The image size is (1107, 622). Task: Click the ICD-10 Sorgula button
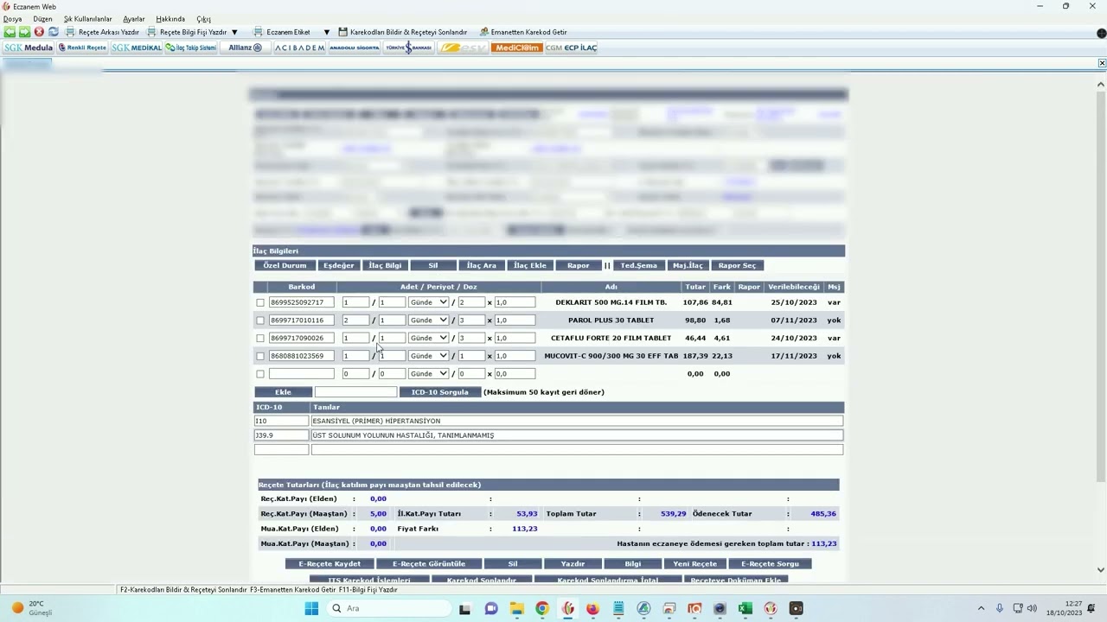[439, 392]
